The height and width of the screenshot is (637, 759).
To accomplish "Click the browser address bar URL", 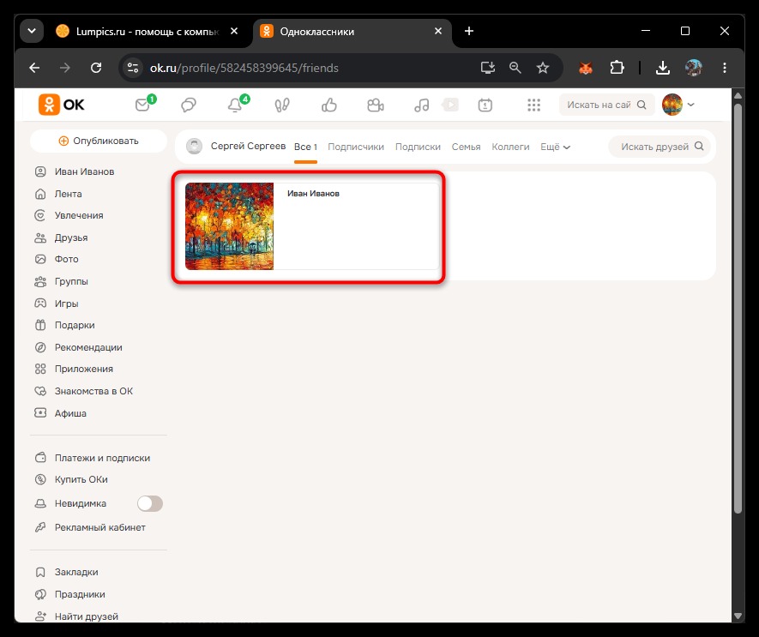I will [x=244, y=68].
